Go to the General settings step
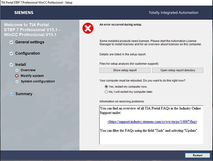 (x=30, y=42)
